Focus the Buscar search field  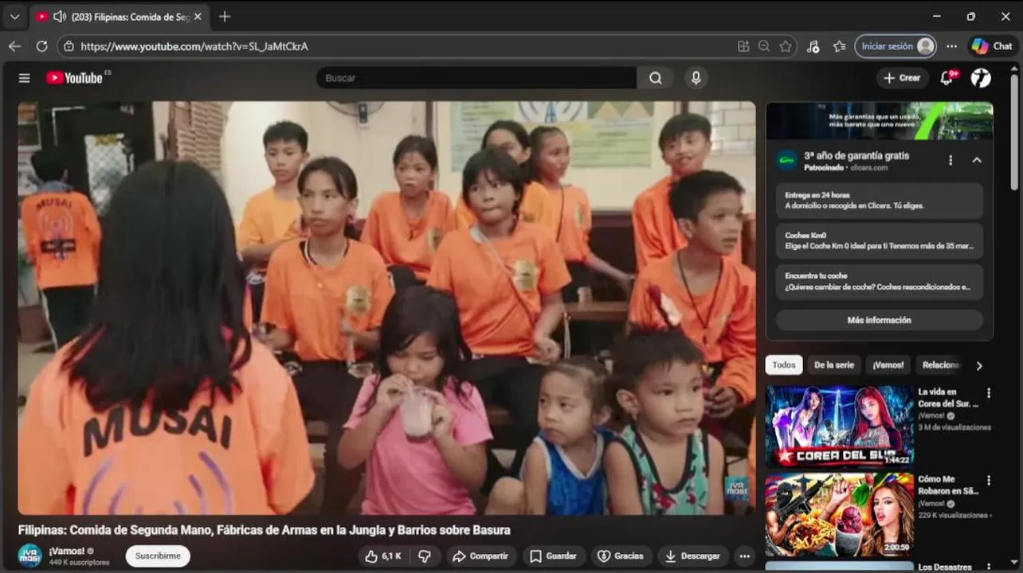476,78
